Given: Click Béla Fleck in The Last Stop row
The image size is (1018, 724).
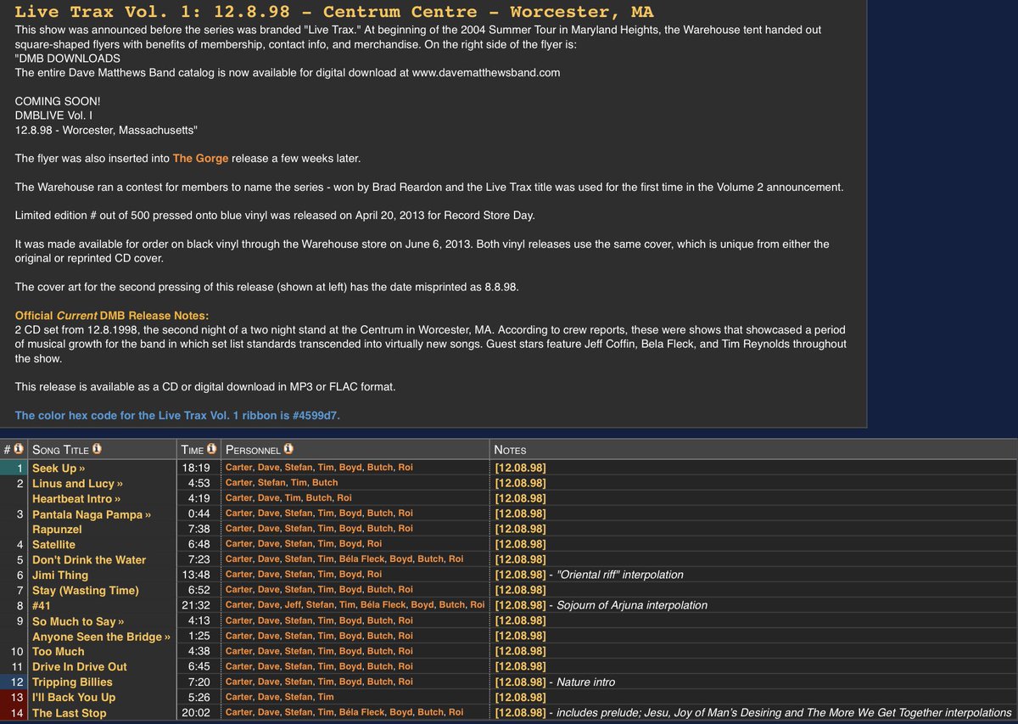Looking at the screenshot, I should [363, 713].
